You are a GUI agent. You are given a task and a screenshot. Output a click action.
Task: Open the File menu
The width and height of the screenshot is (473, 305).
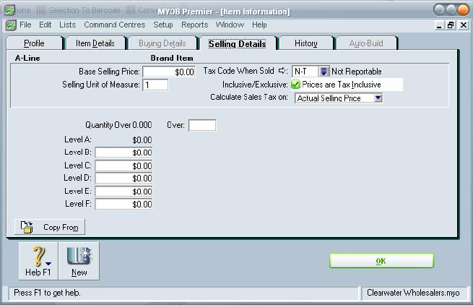click(25, 25)
